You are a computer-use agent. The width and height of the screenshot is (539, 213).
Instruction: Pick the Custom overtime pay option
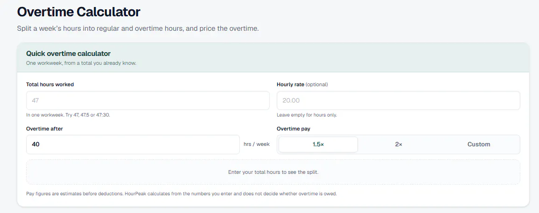tap(478, 144)
